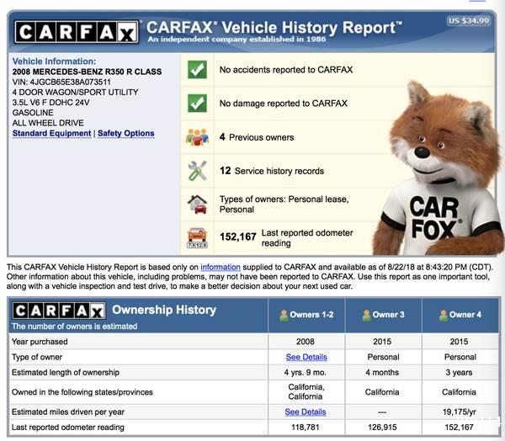Click the house and car types of owners icon
Screen dimensions: 505x441
(x=197, y=205)
